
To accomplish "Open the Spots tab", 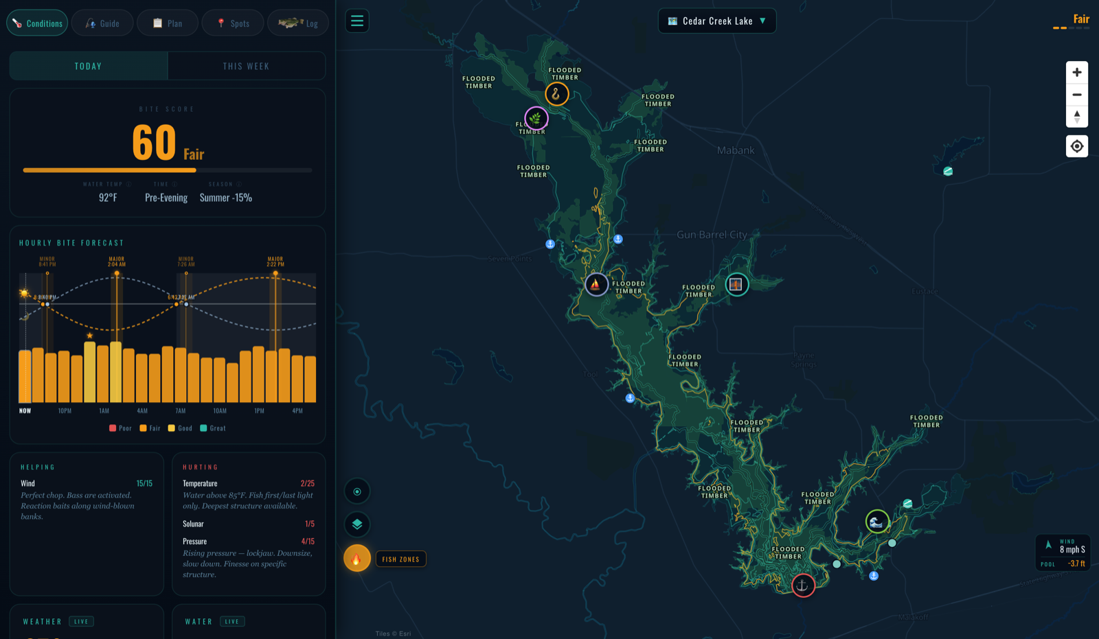I will pos(233,23).
